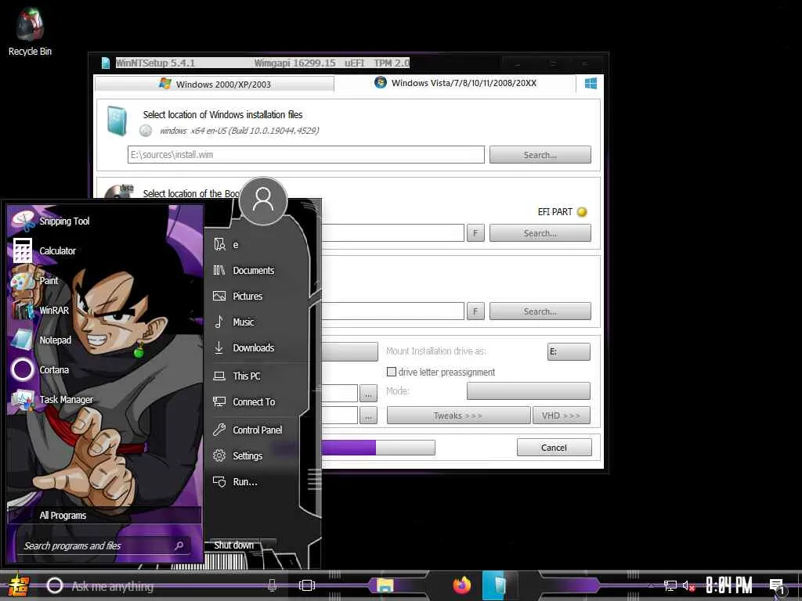Screen dimensions: 802x601
Task: Click the microphone icon in the search bar
Action: click(x=272, y=585)
